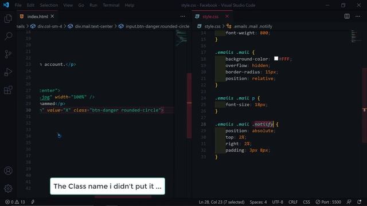
Task: Open Source Control view
Action: click(8, 54)
